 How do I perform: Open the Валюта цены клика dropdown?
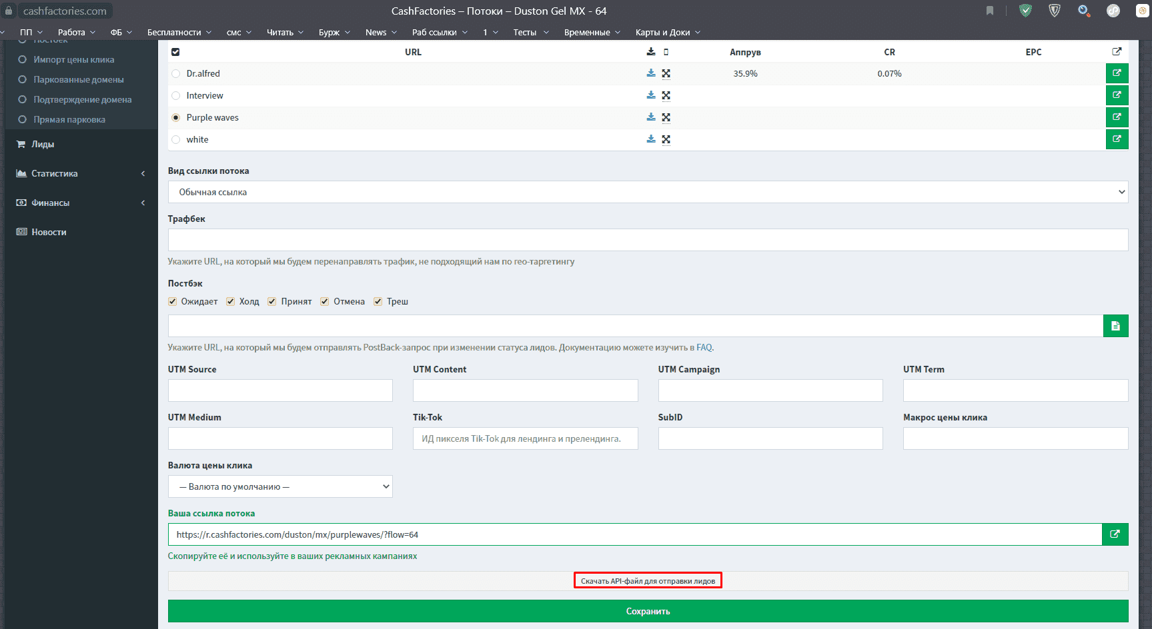280,486
